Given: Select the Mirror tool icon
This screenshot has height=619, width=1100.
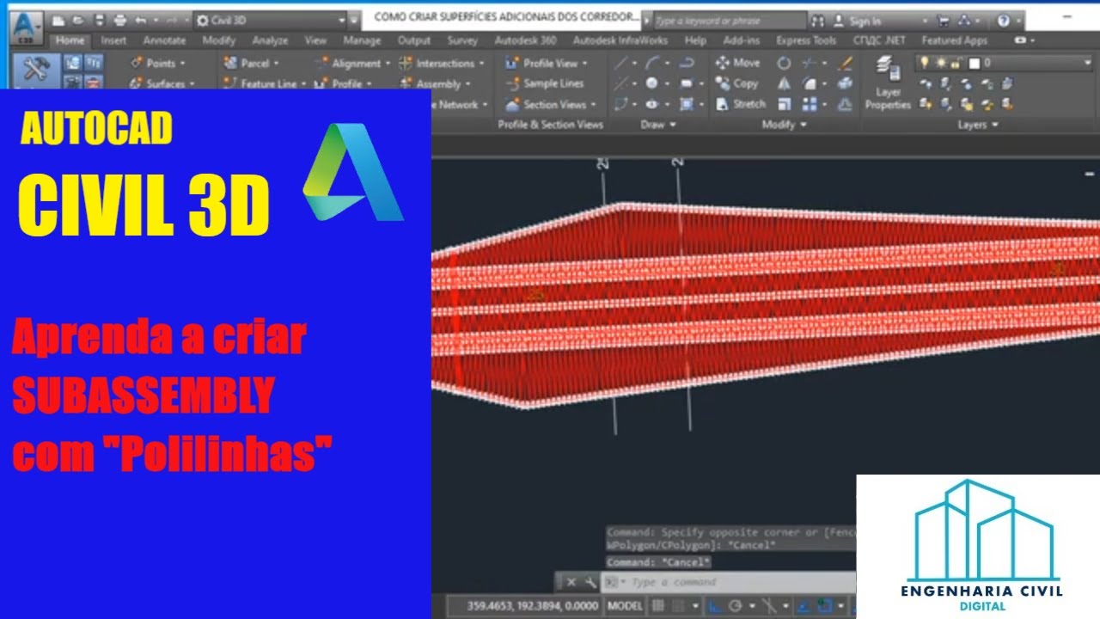Looking at the screenshot, I should point(784,83).
